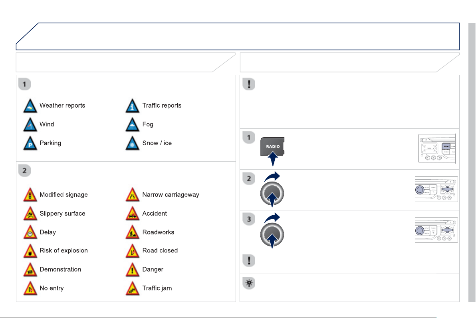Viewport: 476px width, 318px height.
Task: Click the "Slippery surface" label
Action: 62,214
